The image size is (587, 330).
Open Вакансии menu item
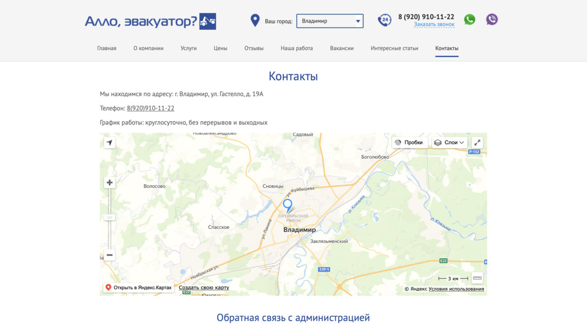342,48
